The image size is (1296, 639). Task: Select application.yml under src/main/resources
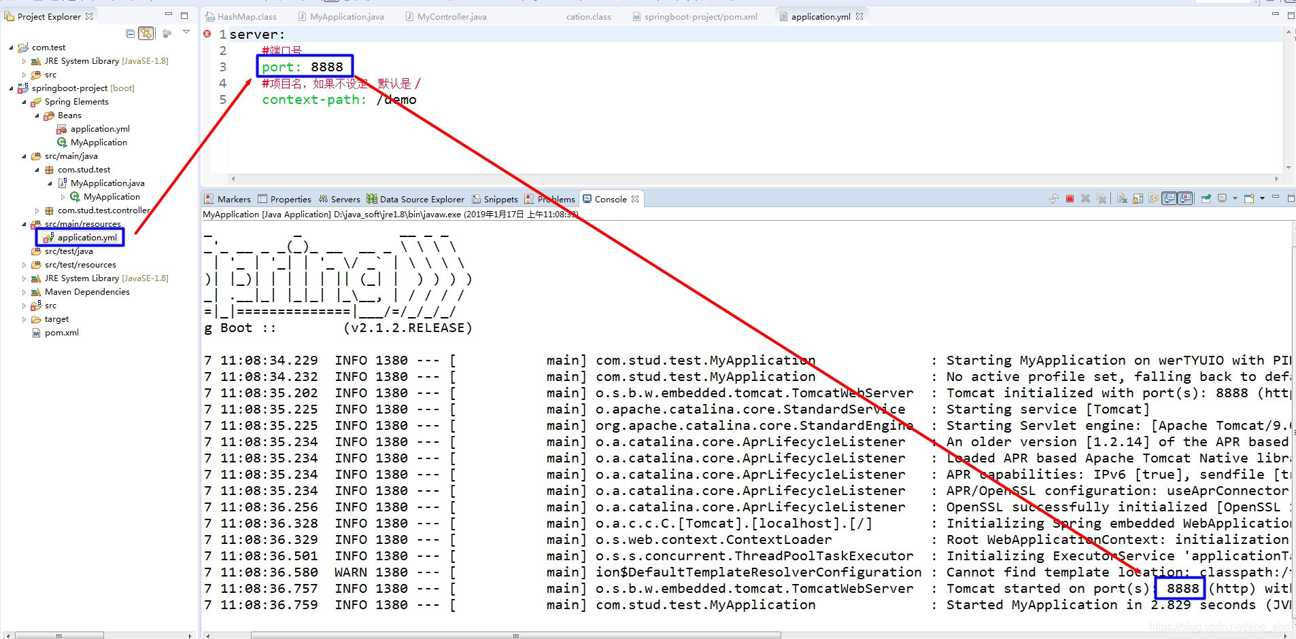[x=80, y=238]
